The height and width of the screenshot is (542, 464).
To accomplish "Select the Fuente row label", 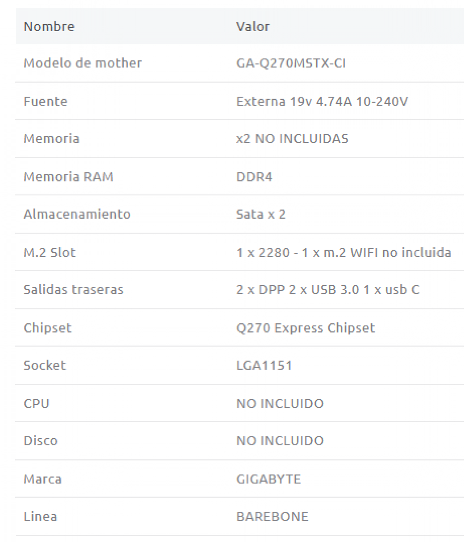I will pos(45,101).
